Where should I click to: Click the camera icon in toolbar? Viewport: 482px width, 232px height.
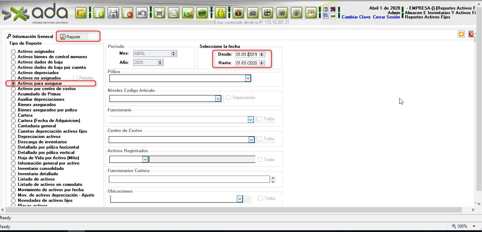pyautogui.click(x=253, y=13)
